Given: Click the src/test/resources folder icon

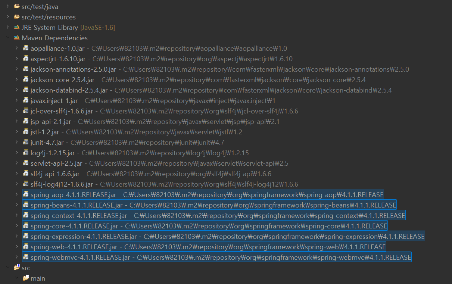Looking at the screenshot, I should pyautogui.click(x=16, y=17).
